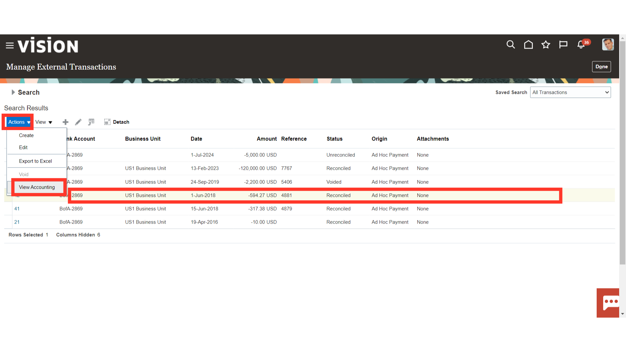Image resolution: width=626 pixels, height=352 pixels.
Task: Click the Detach button label
Action: 121,122
